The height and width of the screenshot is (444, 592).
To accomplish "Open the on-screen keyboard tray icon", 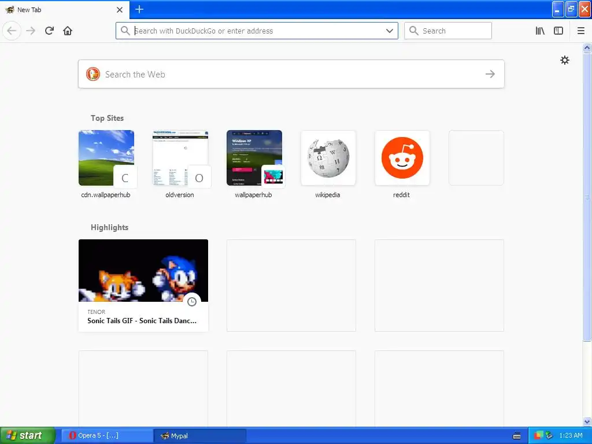I will click(x=517, y=436).
